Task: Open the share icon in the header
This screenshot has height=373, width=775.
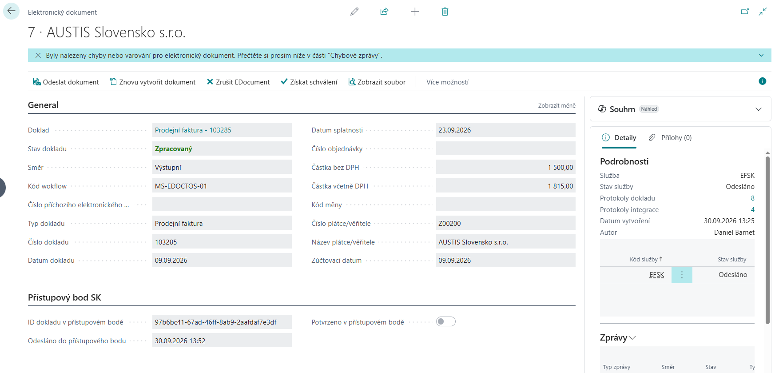Action: [385, 12]
